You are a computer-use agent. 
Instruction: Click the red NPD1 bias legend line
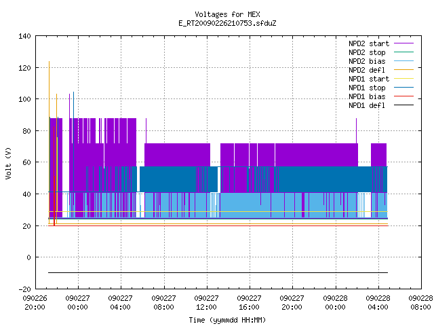coord(404,96)
